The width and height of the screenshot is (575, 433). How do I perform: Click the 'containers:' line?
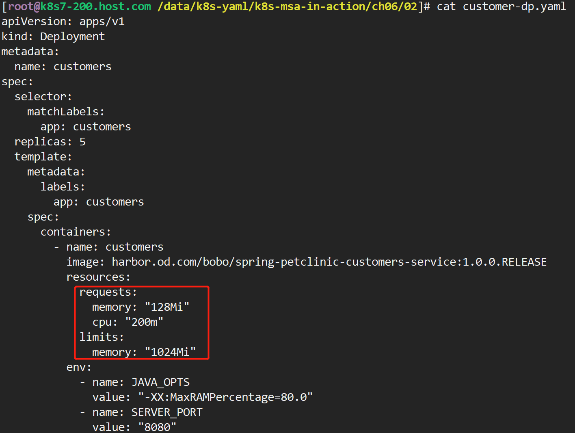pyautogui.click(x=76, y=232)
